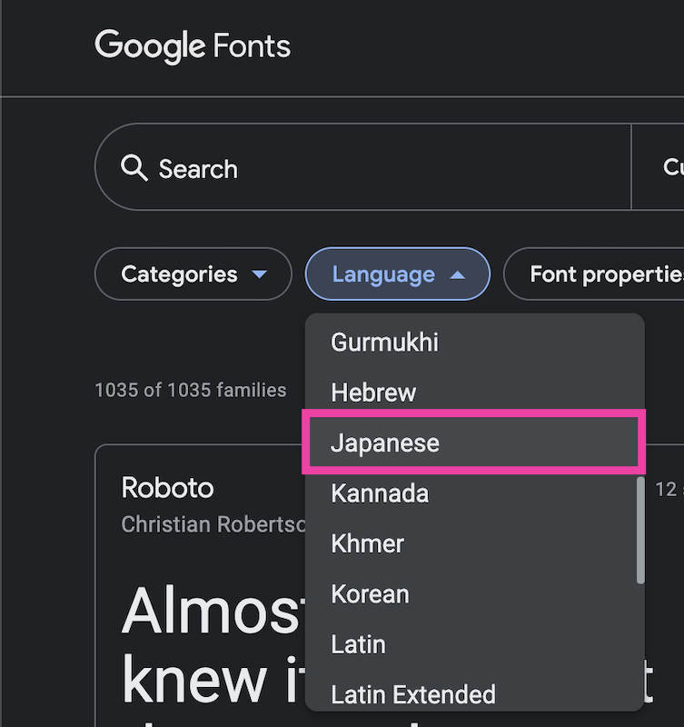
Task: Click the search magnifier icon
Action: tap(134, 167)
